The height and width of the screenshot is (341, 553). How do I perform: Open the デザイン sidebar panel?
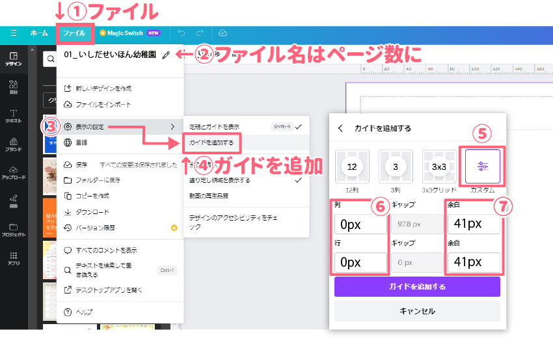(x=14, y=59)
